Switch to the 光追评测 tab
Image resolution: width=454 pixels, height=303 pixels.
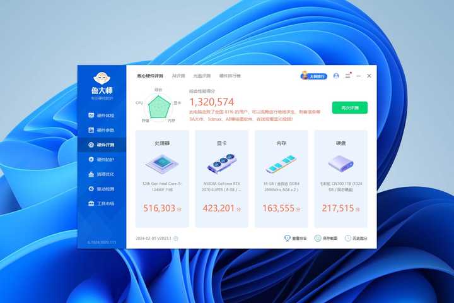202,76
